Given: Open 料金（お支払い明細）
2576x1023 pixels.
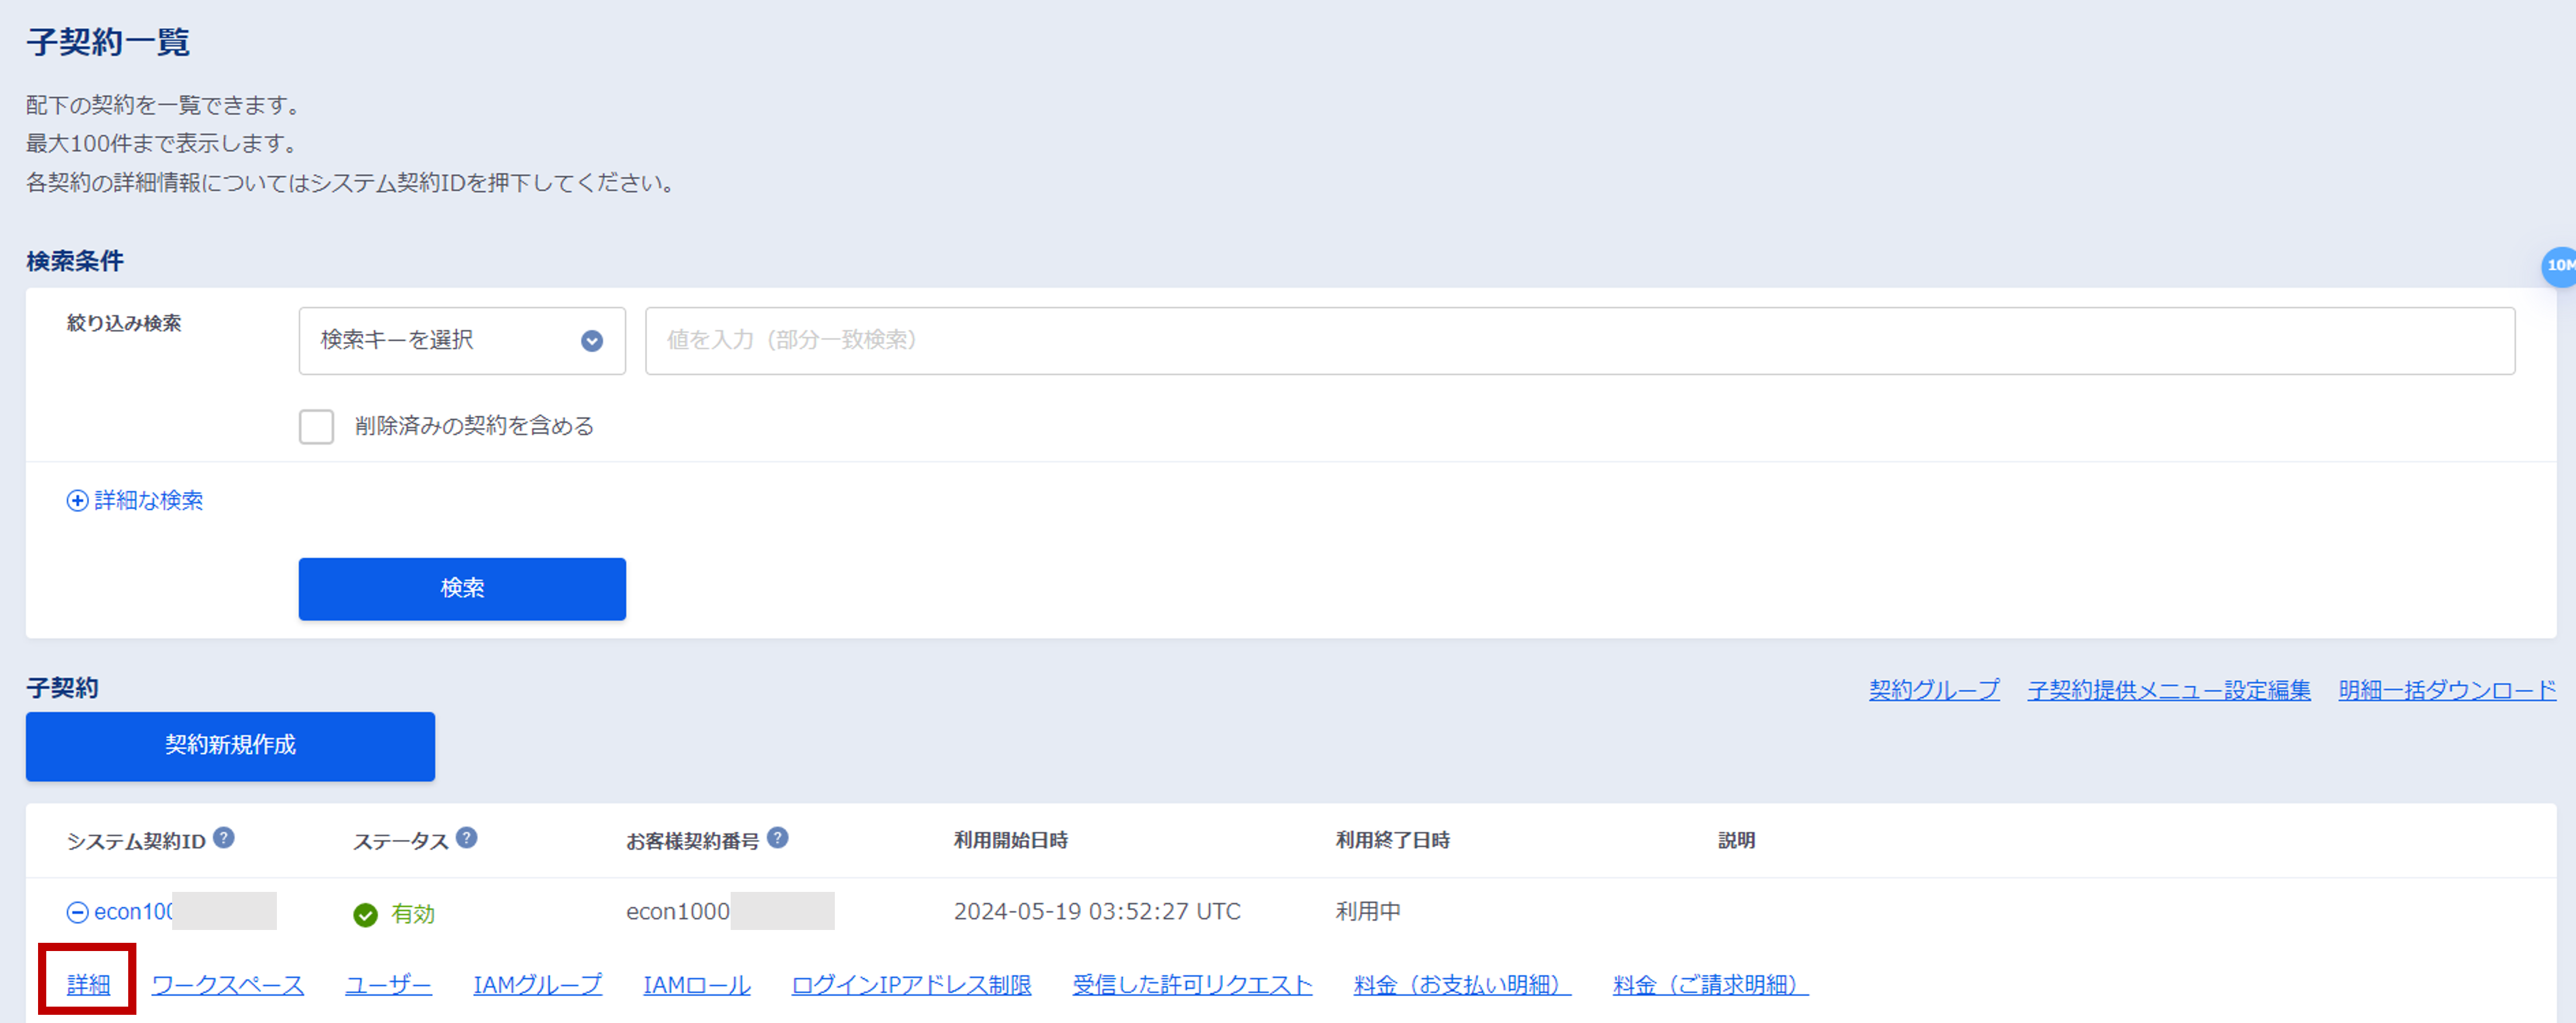Looking at the screenshot, I should click(1461, 984).
